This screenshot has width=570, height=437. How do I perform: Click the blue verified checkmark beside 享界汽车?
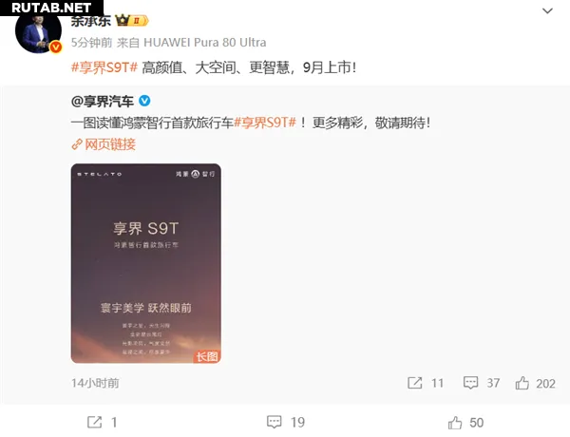click(x=144, y=101)
